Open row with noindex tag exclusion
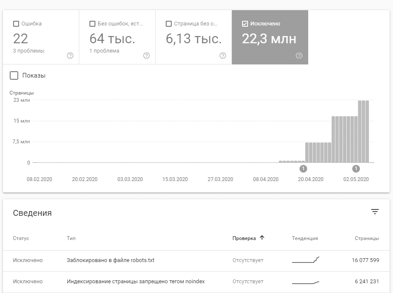 [x=136, y=282]
